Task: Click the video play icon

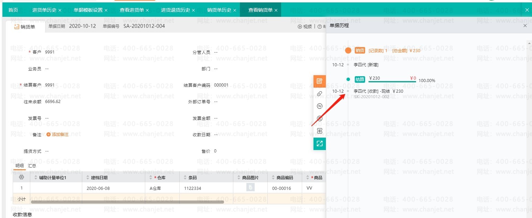Action: point(300,26)
